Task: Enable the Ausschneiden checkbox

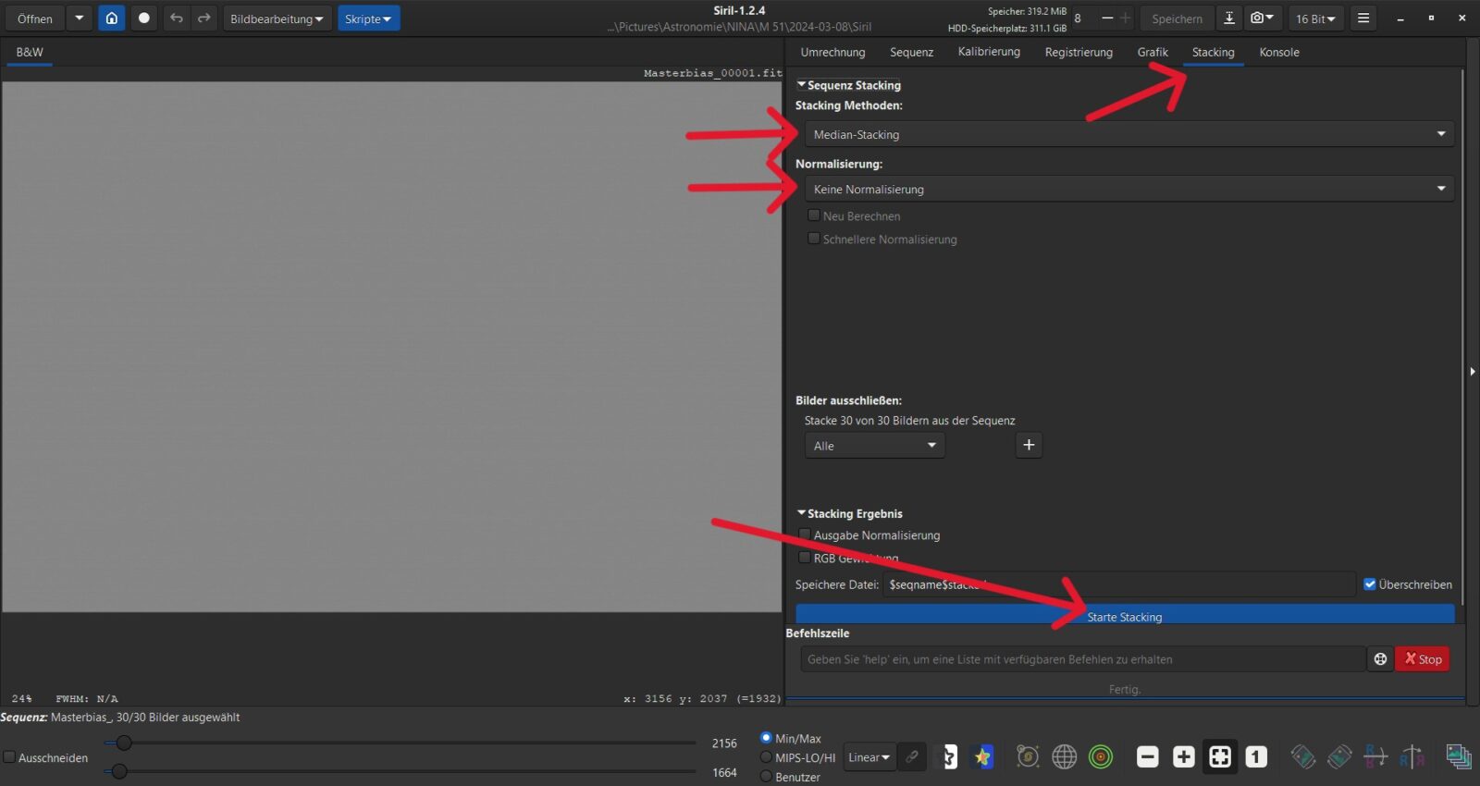Action: click(9, 757)
